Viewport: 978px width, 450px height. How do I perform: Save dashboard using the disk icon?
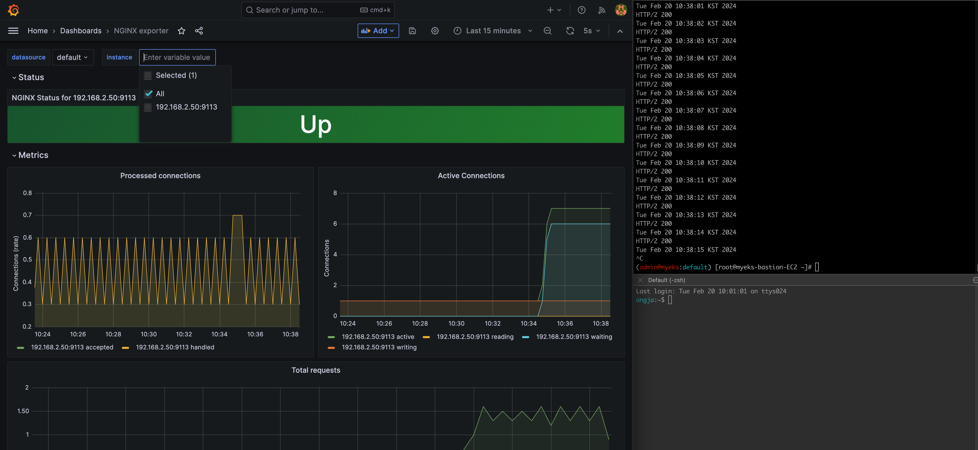click(x=412, y=31)
